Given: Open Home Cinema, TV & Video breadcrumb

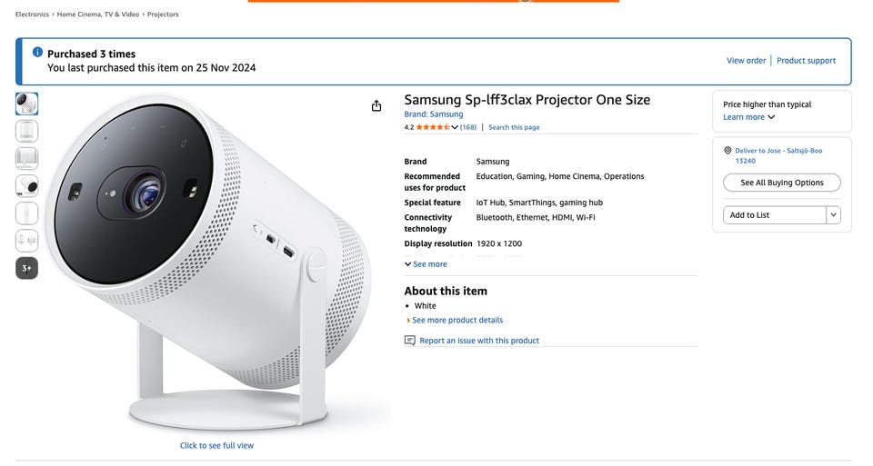Looking at the screenshot, I should point(99,15).
